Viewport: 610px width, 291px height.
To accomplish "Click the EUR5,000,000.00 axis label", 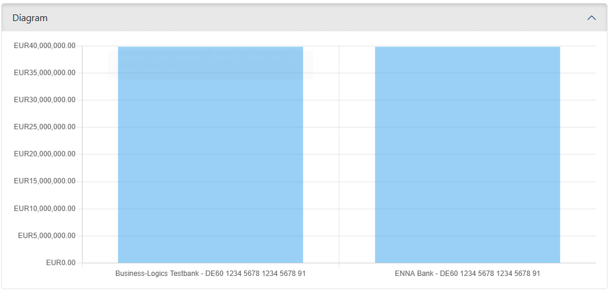I will pos(46,236).
